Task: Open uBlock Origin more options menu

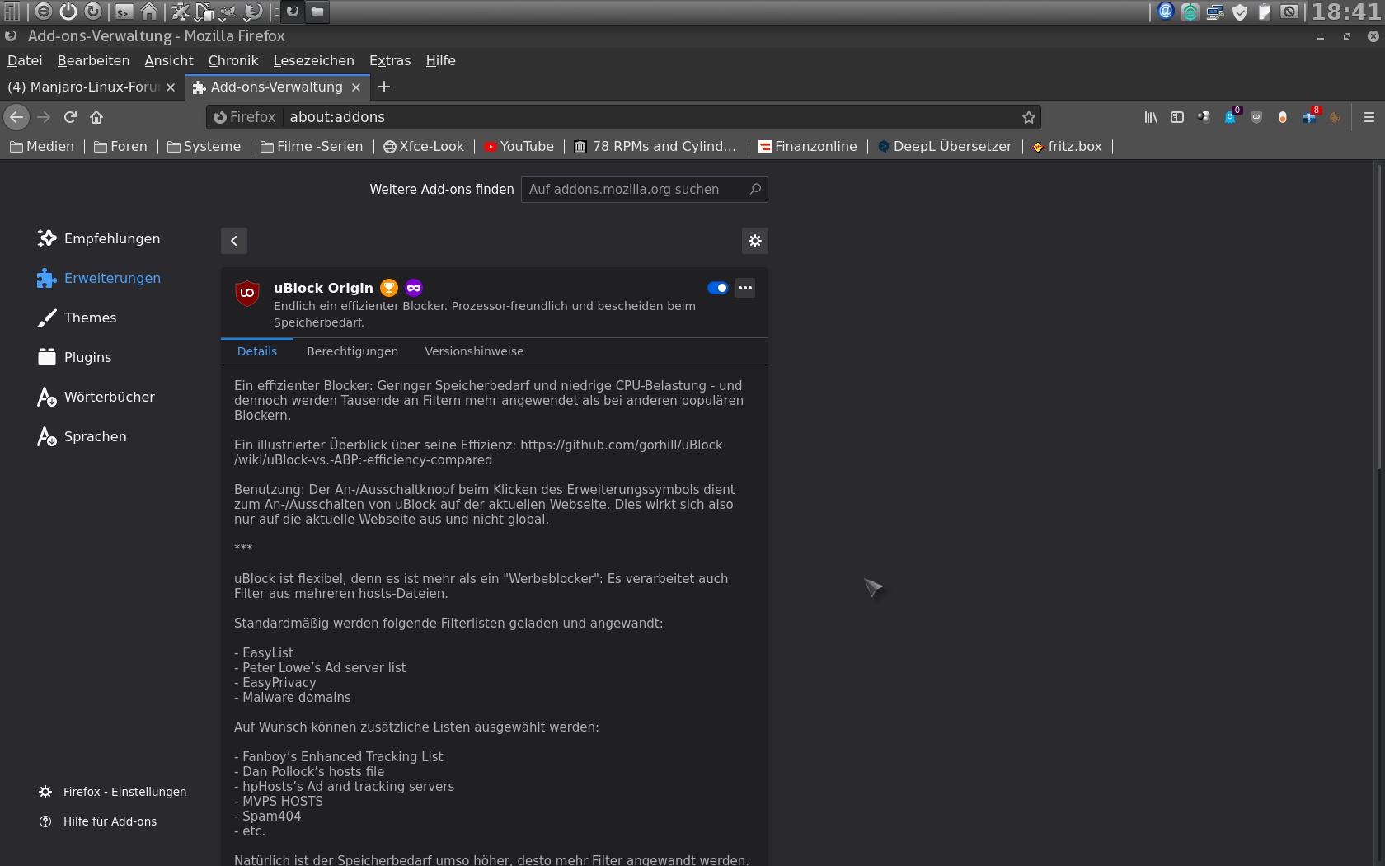Action: (745, 288)
